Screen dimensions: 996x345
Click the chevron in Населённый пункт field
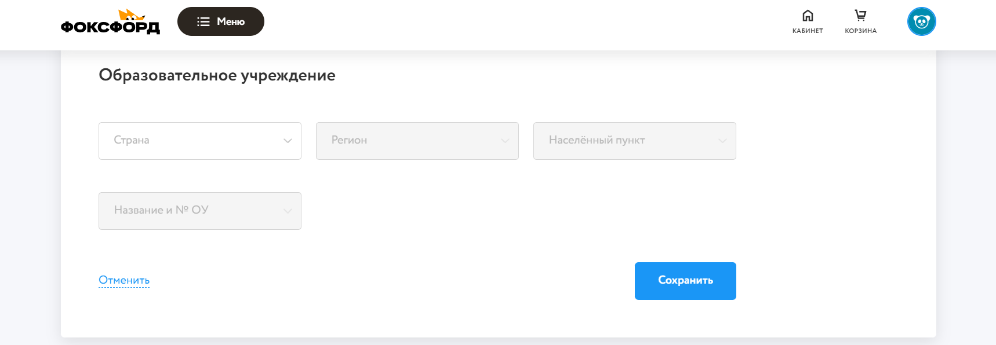722,141
